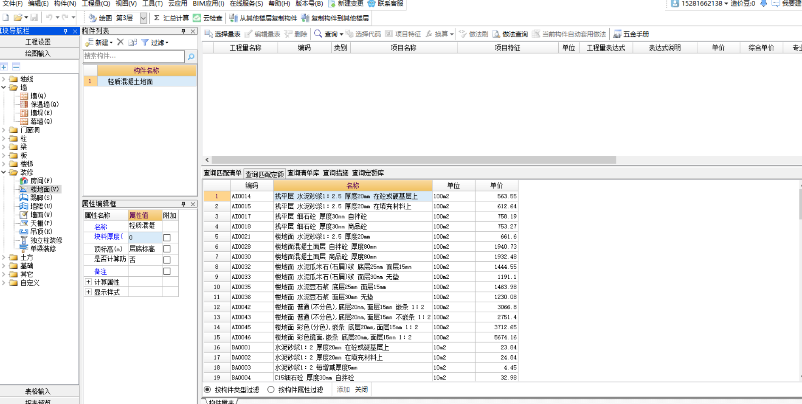This screenshot has height=404, width=802.
Task: Toggle checkbox for 块料厚度 attribute
Action: [x=167, y=238]
